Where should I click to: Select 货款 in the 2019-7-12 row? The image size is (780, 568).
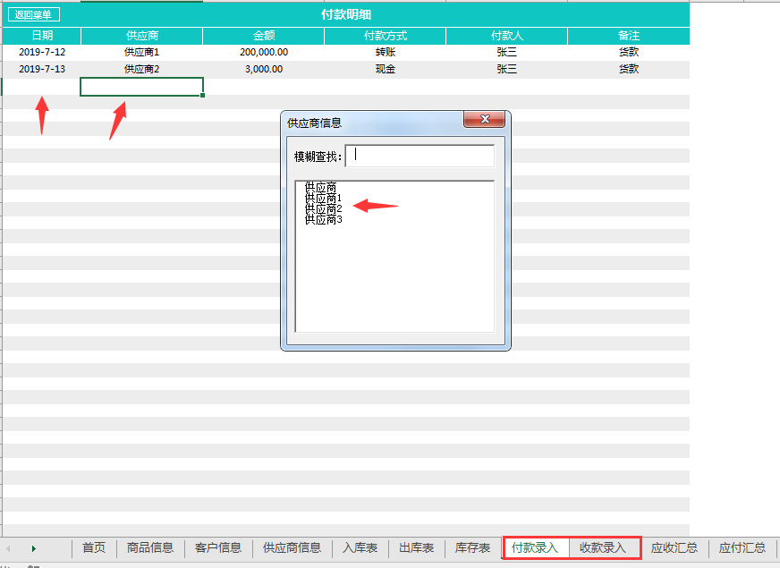628,52
